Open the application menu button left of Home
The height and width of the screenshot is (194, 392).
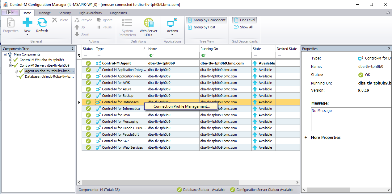coord(10,12)
